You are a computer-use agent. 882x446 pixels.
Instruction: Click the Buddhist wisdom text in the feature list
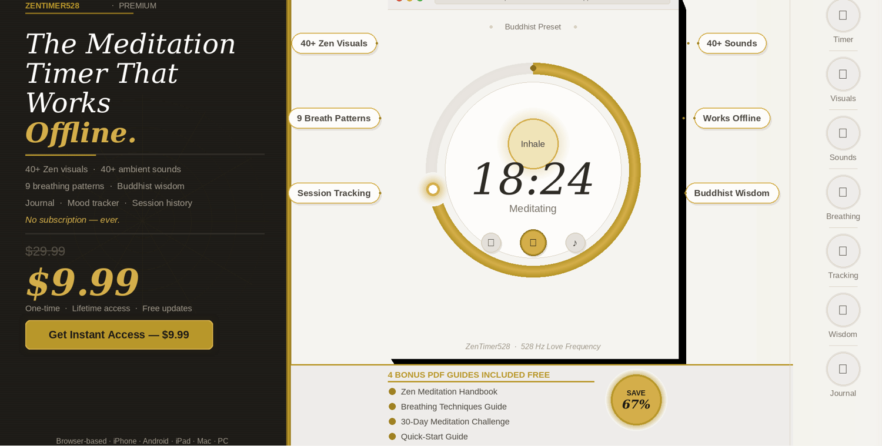click(x=151, y=186)
